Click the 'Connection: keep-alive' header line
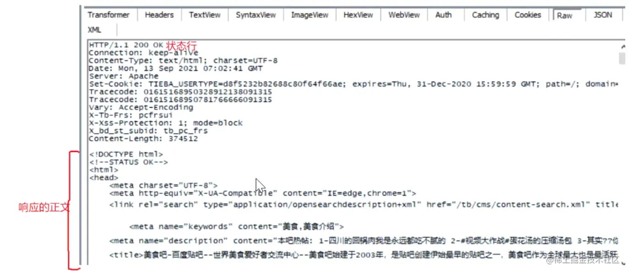The height and width of the screenshot is (273, 628). [x=144, y=53]
